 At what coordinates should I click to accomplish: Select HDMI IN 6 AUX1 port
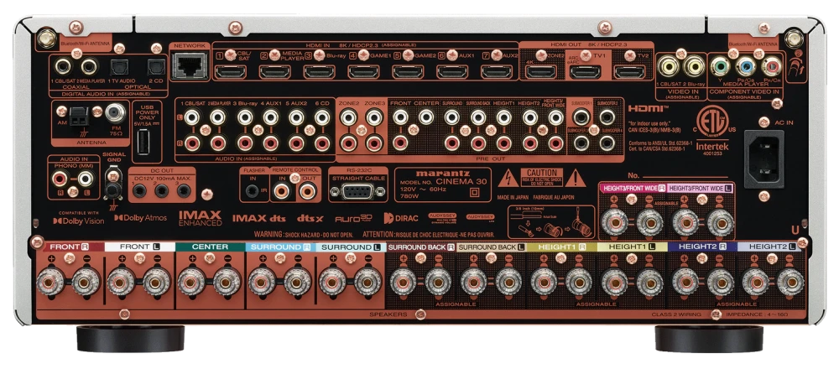[x=452, y=71]
